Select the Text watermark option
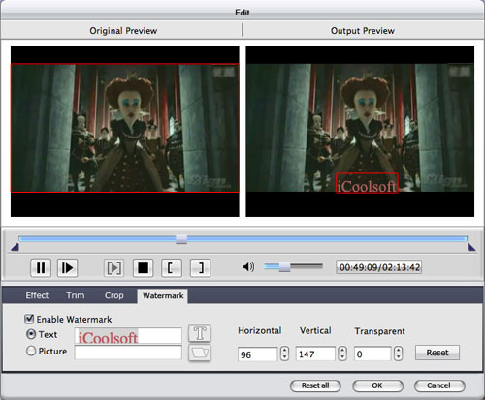This screenshot has width=485, height=400. pyautogui.click(x=31, y=334)
